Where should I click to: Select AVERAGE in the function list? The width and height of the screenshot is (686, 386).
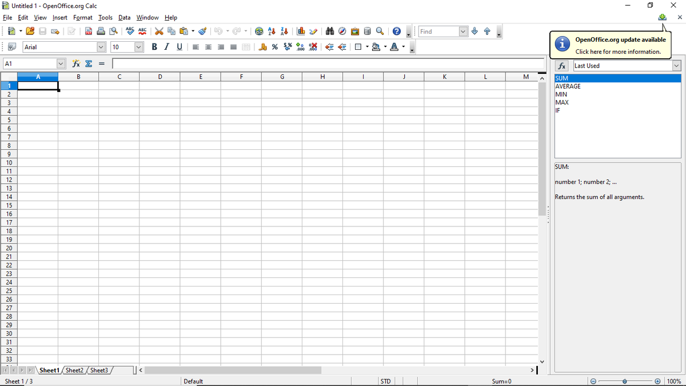618,86
